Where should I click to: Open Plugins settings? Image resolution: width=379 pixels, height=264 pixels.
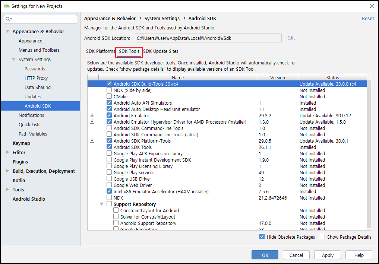(x=20, y=162)
